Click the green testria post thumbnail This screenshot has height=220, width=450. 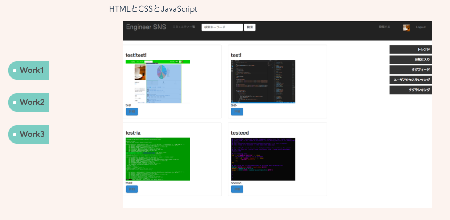158,159
